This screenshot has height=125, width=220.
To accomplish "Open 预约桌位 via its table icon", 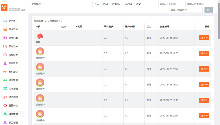I will point(5,72).
